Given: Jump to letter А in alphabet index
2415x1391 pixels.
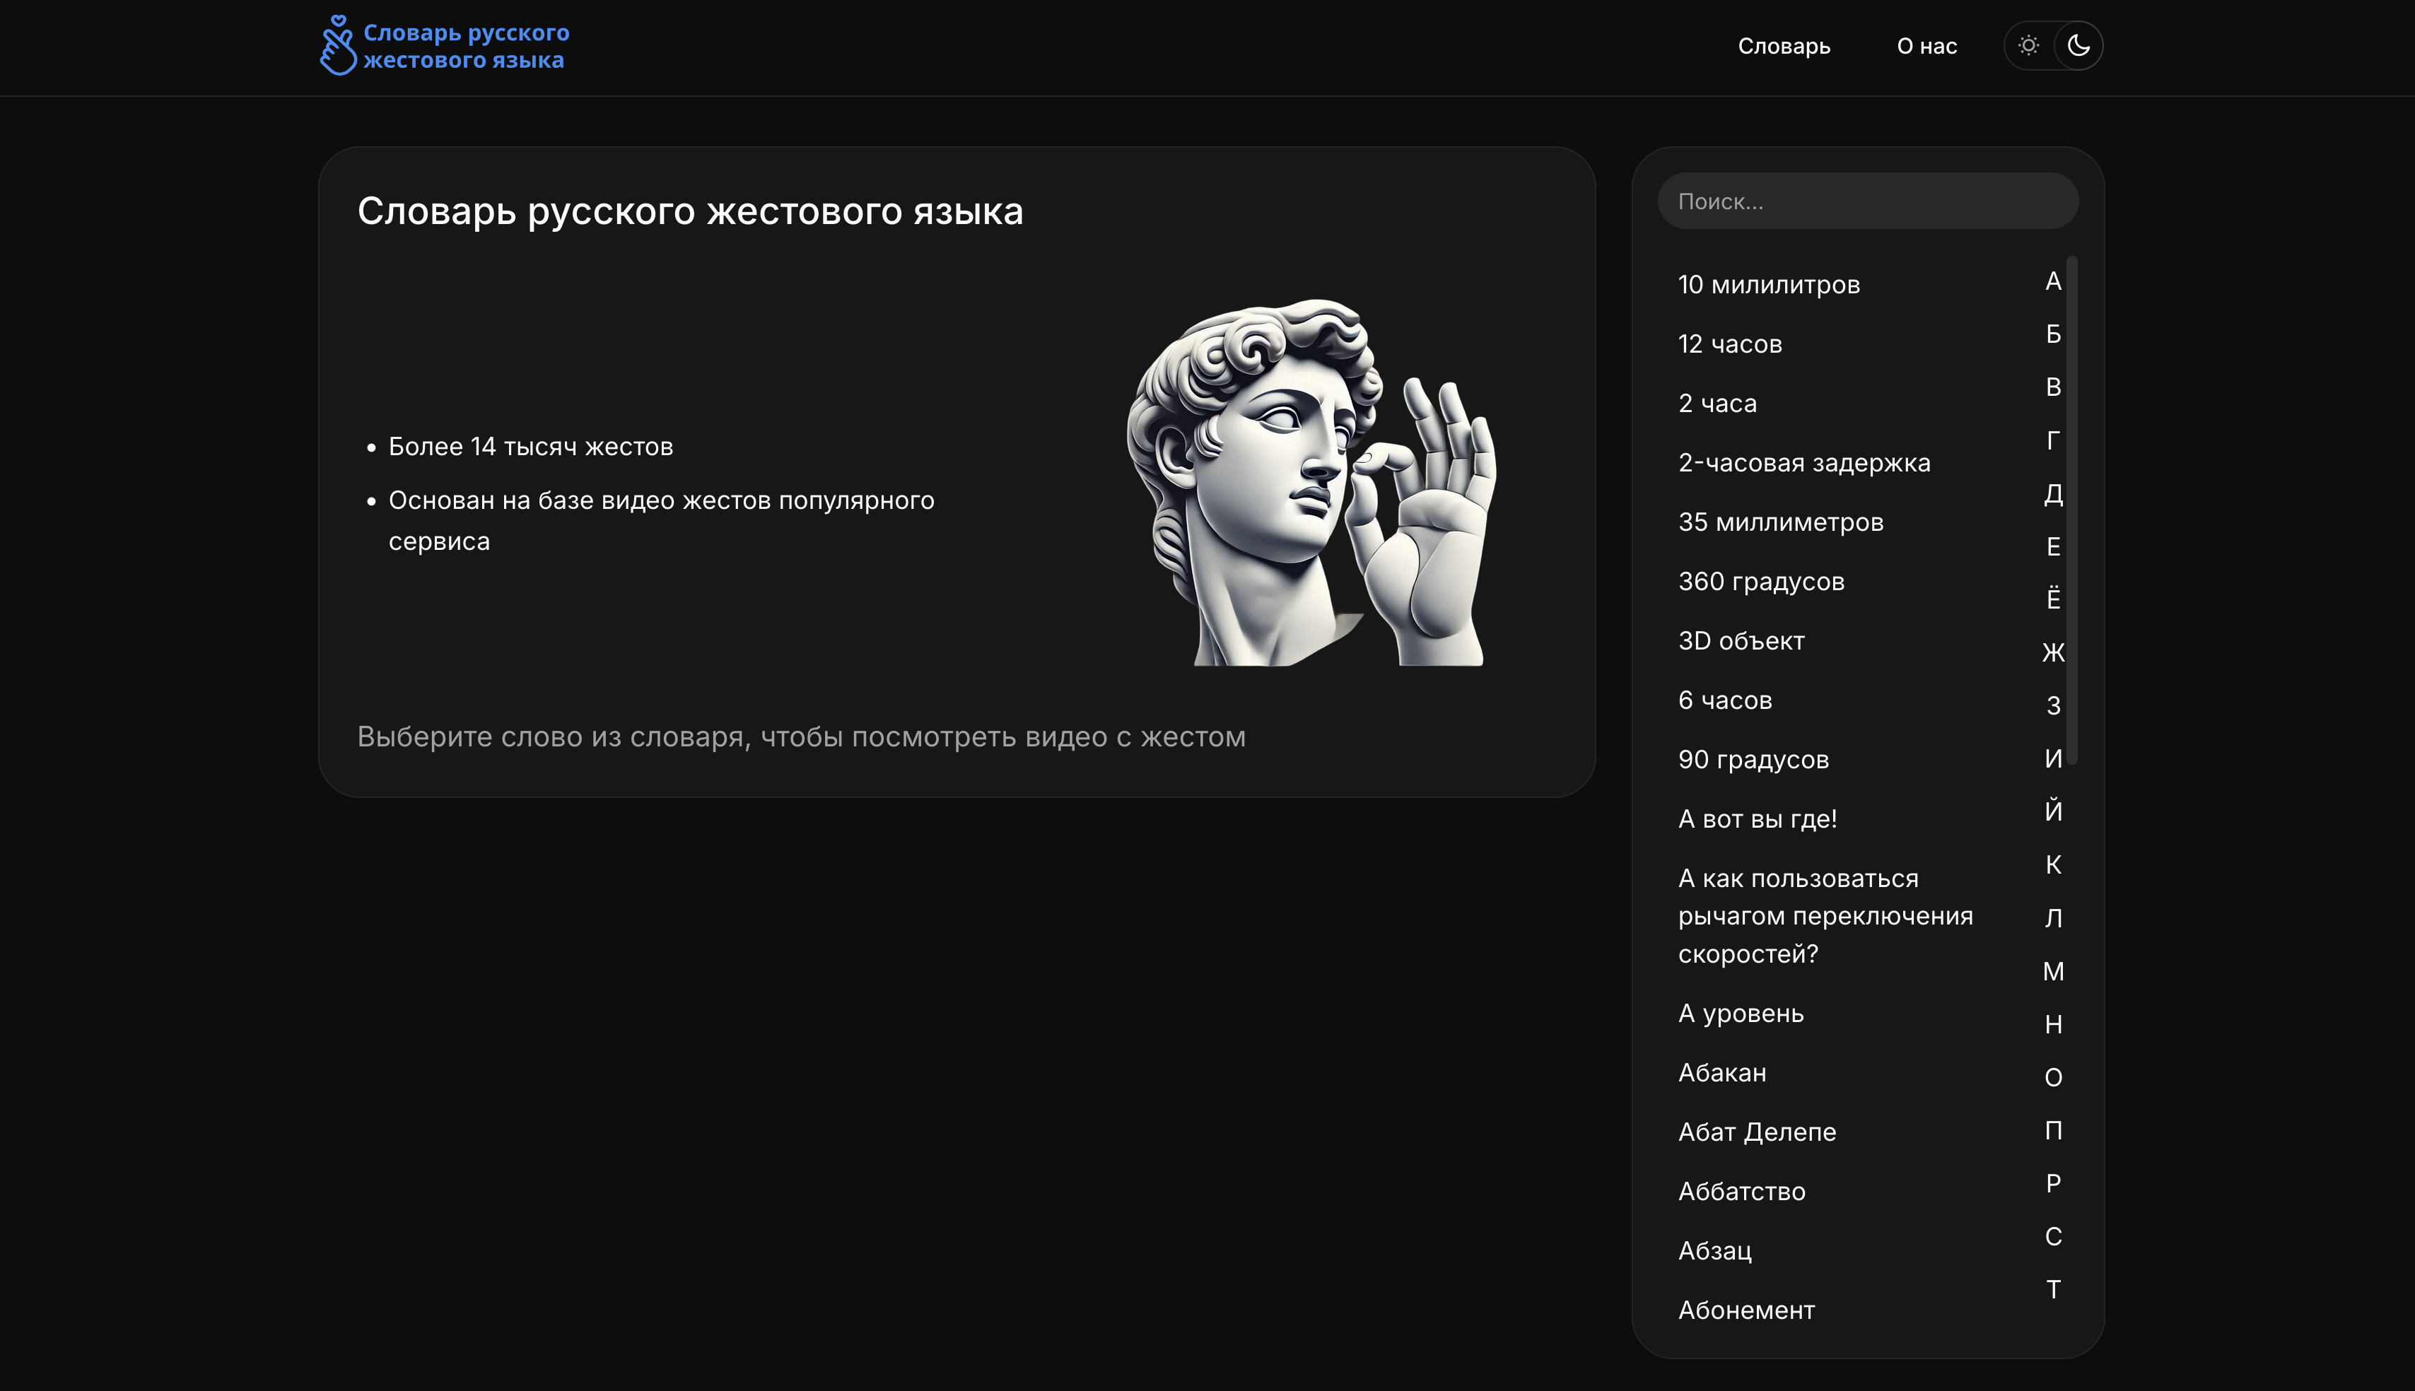Looking at the screenshot, I should 2053,281.
